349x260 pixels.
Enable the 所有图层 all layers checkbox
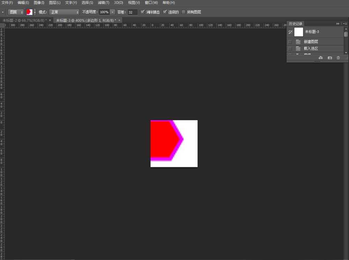(x=184, y=12)
